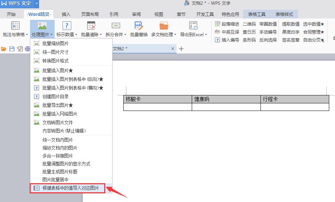
Task: Click the 导出到Excel icon
Action: point(194,26)
